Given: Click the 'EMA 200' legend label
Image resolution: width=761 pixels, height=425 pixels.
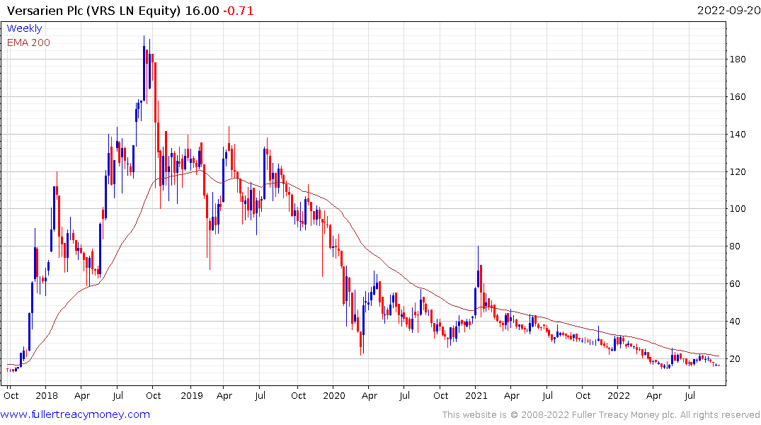Looking at the screenshot, I should pyautogui.click(x=28, y=42).
